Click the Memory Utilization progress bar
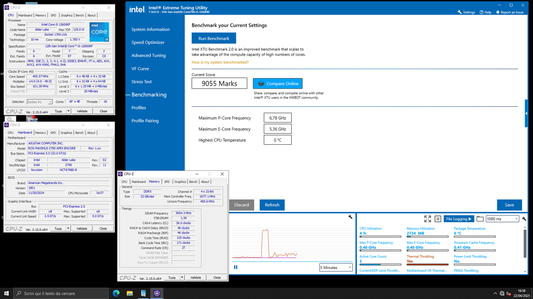This screenshot has width=533, height=299. click(x=428, y=237)
